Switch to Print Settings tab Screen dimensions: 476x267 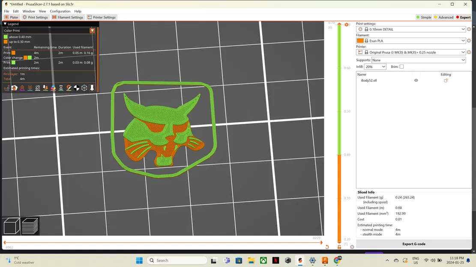[x=35, y=17]
